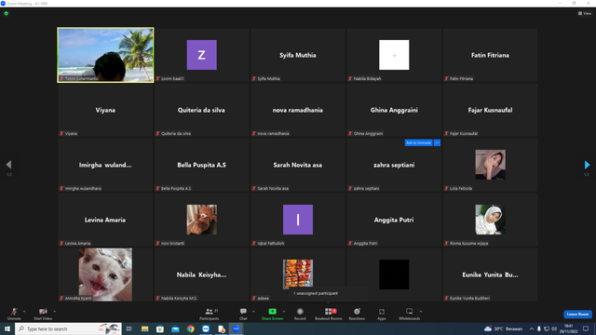Select the Quiteria da silva tile
Viewport: 596px width, 335px height.
click(201, 110)
